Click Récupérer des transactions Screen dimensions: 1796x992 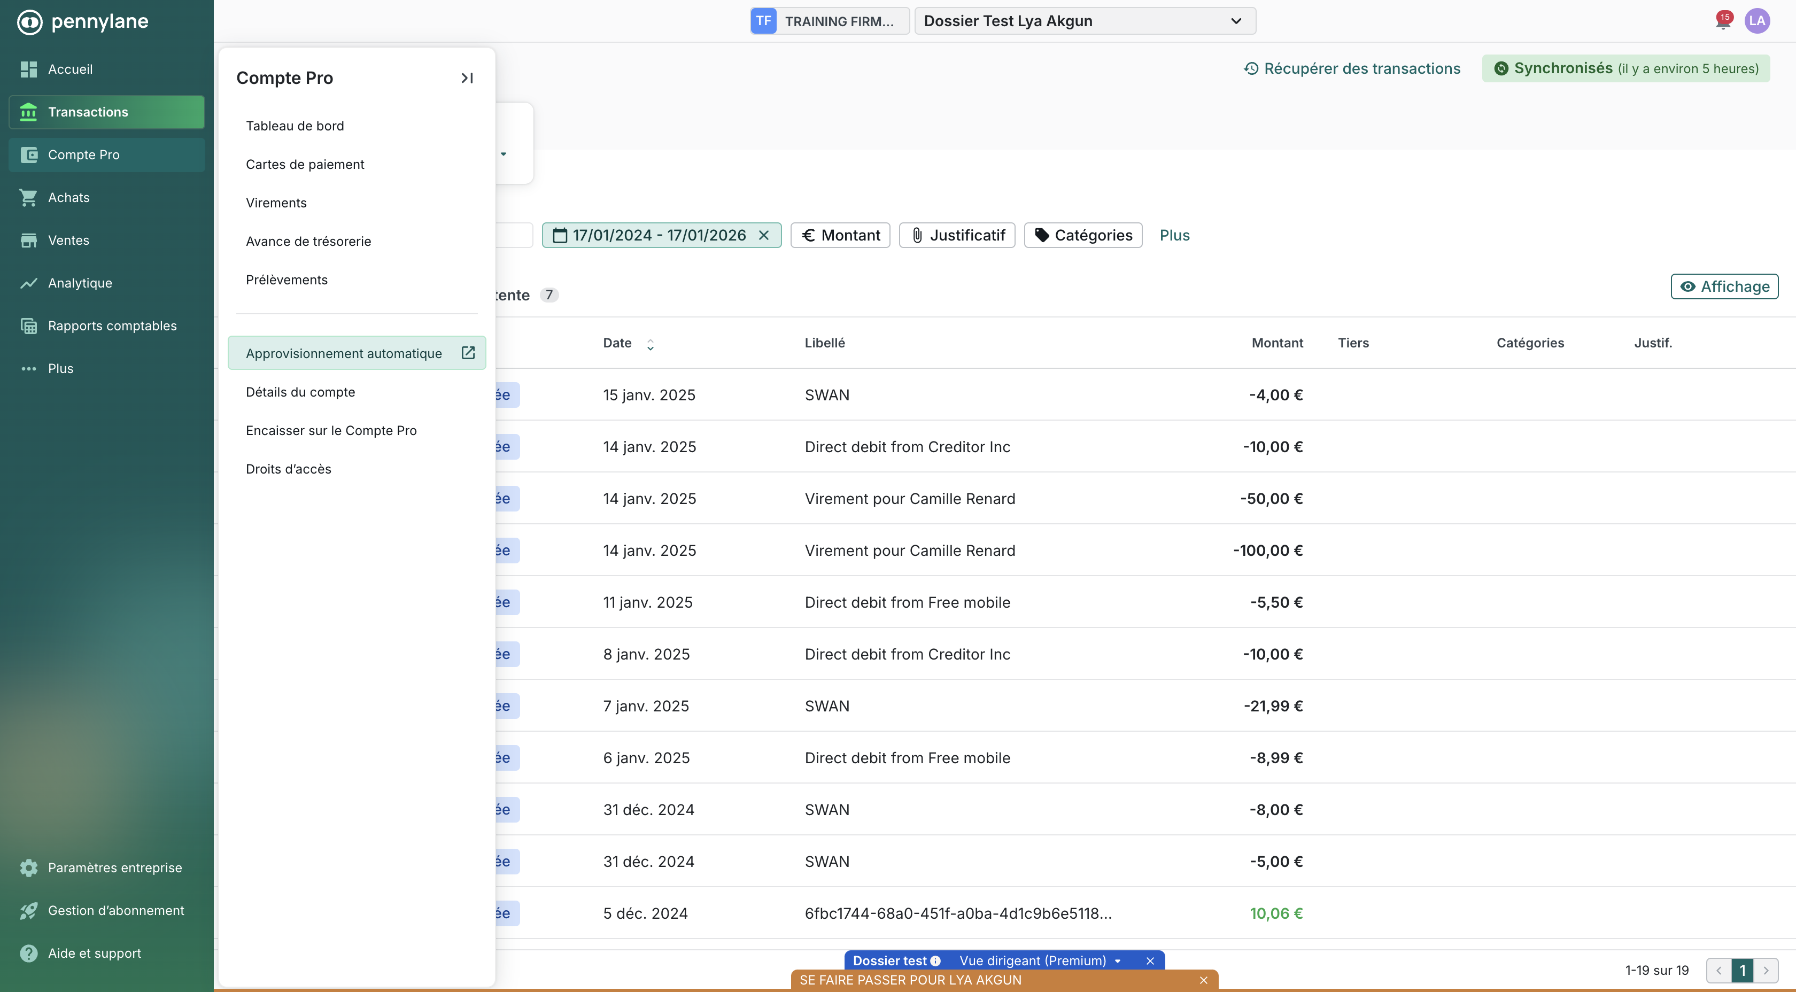(x=1352, y=68)
